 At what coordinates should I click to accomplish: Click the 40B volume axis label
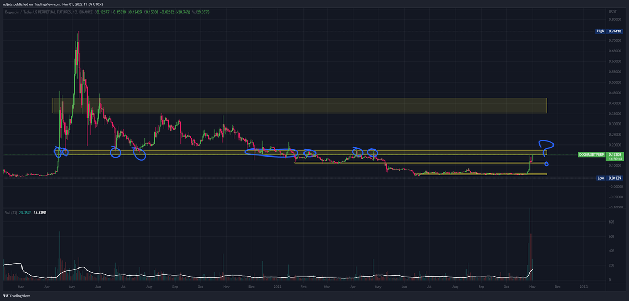(x=610, y=251)
